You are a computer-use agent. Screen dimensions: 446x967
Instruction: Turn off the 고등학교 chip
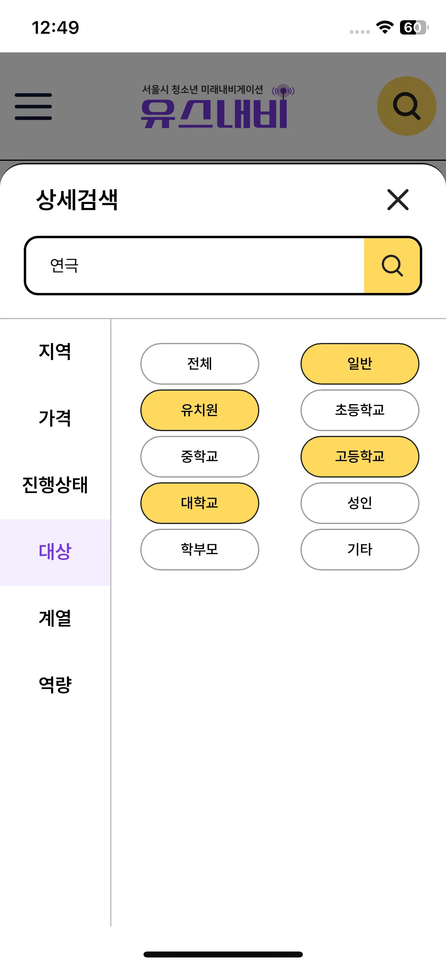click(360, 457)
